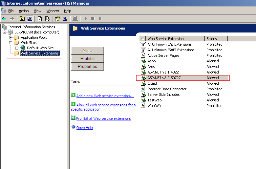Expand the Application Pools tree node

[11, 37]
